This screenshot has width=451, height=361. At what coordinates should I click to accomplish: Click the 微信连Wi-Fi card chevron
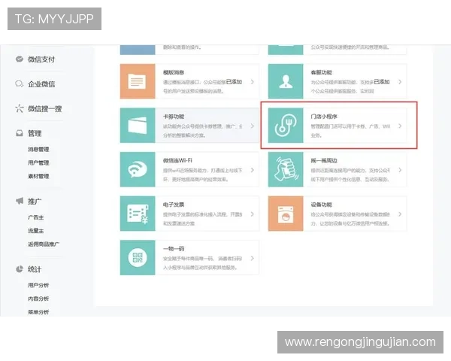253,170
